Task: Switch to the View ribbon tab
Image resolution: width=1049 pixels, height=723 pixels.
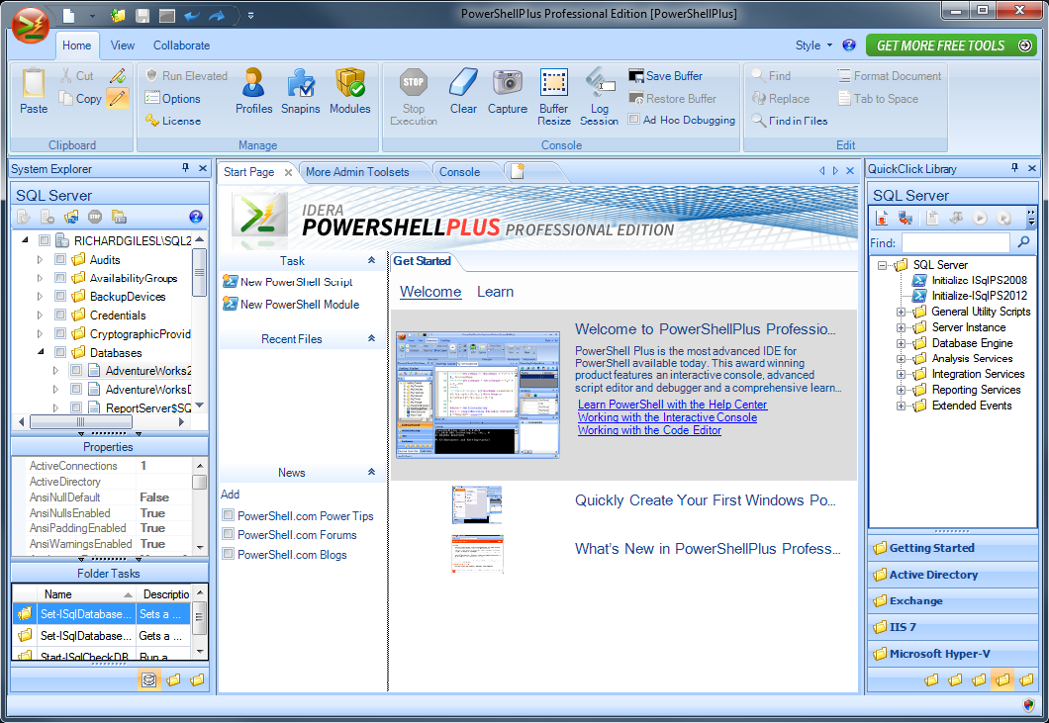Action: (123, 45)
